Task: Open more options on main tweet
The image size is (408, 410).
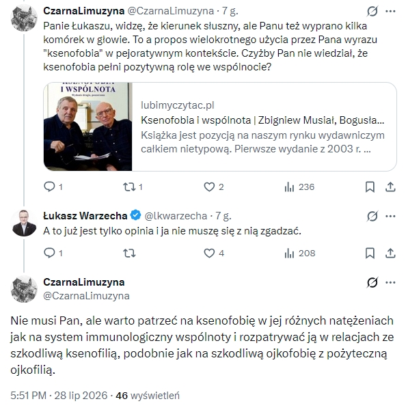Action: pos(390,282)
